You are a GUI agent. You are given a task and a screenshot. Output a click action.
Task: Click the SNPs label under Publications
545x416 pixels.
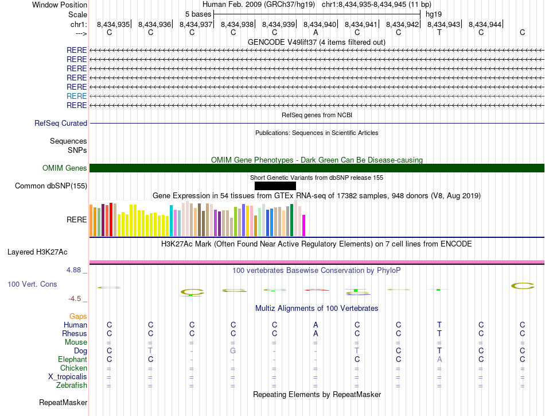(77, 150)
